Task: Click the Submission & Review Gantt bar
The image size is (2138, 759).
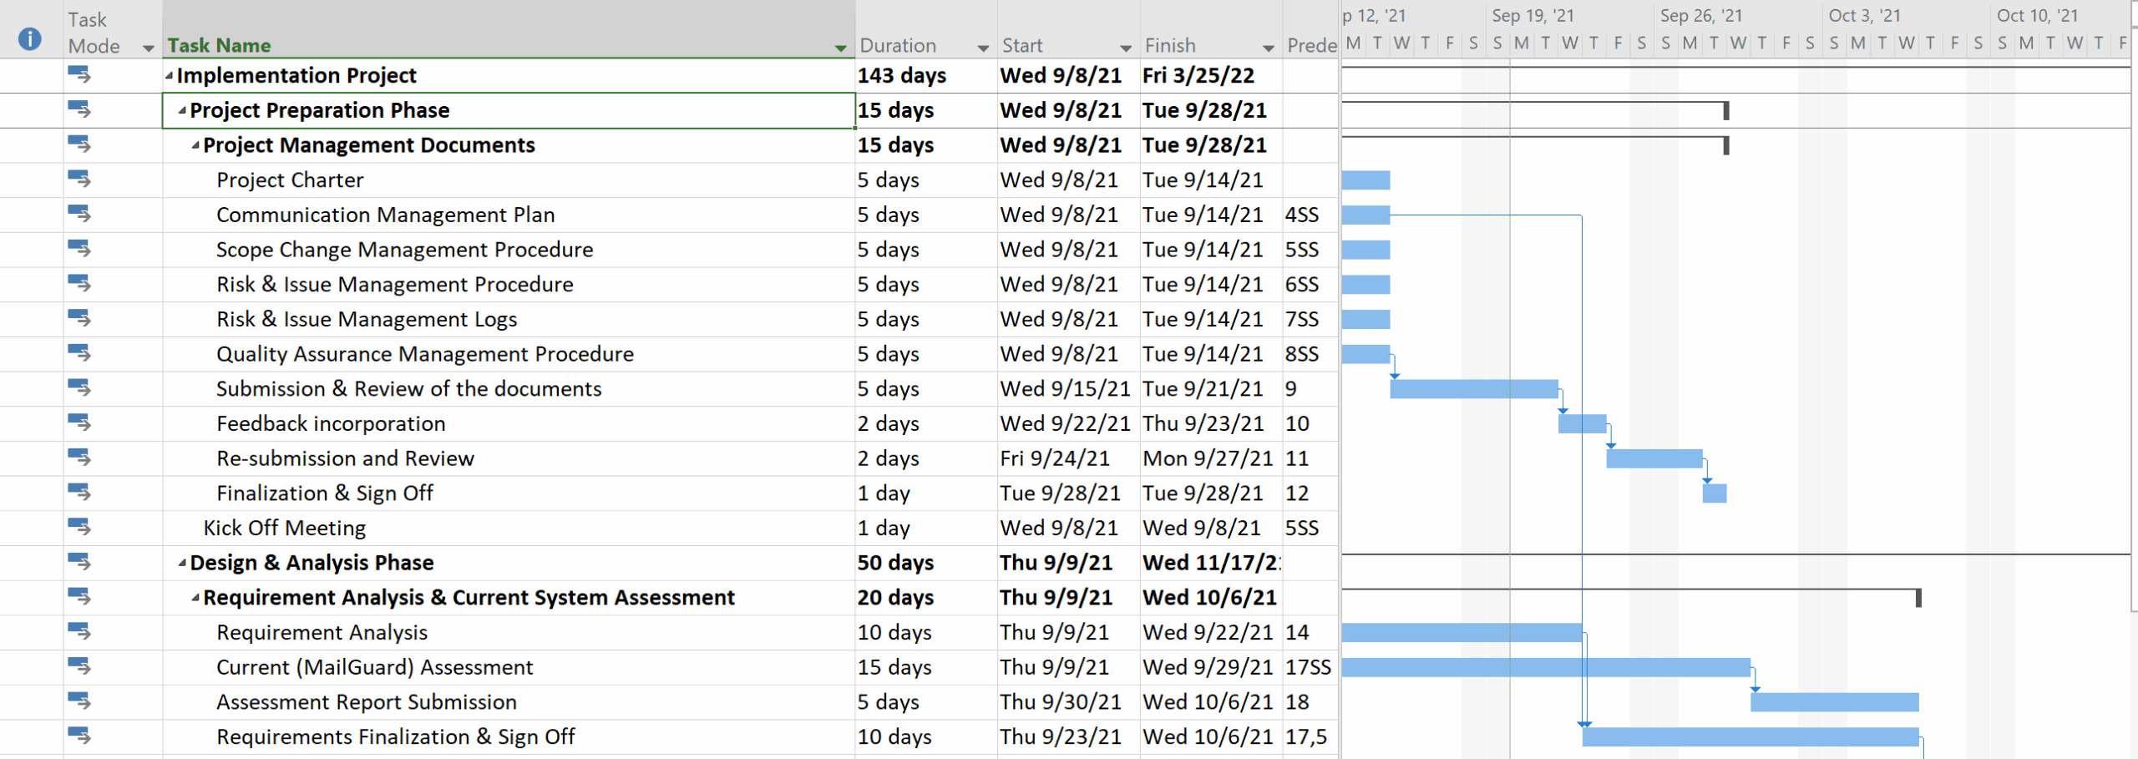Action: 1473,389
